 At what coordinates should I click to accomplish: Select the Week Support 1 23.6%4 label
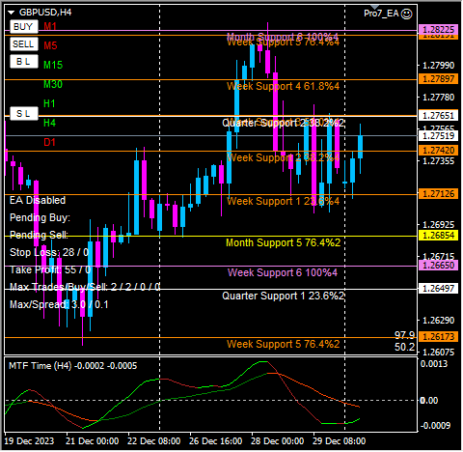pos(283,201)
